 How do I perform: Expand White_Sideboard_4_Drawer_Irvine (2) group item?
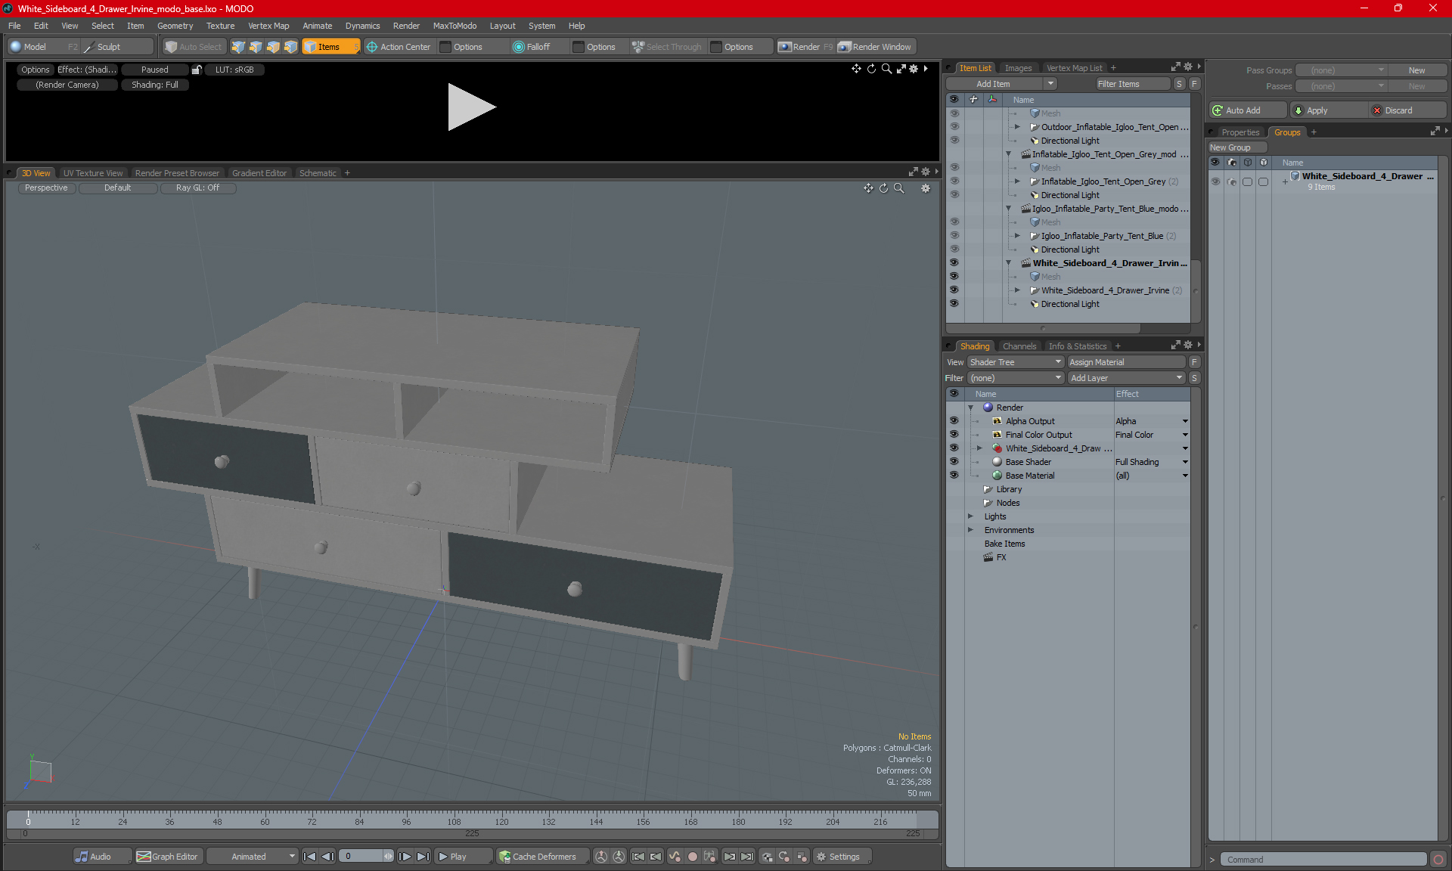[1017, 290]
